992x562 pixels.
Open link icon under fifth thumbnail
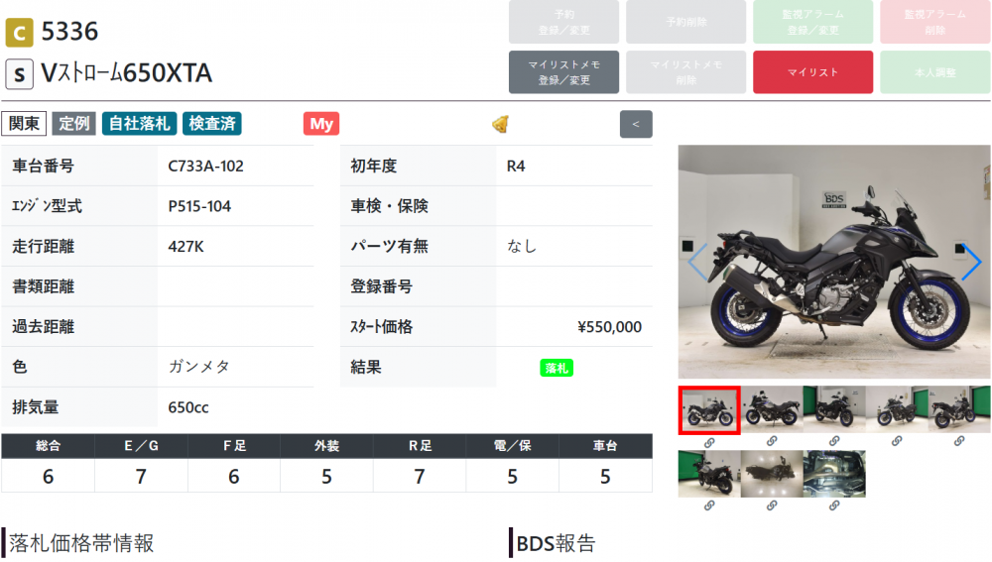tap(959, 441)
